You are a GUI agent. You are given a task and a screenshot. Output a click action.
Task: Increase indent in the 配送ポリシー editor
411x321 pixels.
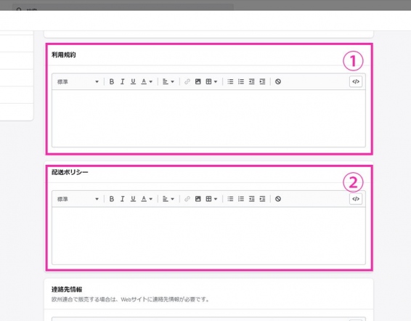tap(262, 199)
